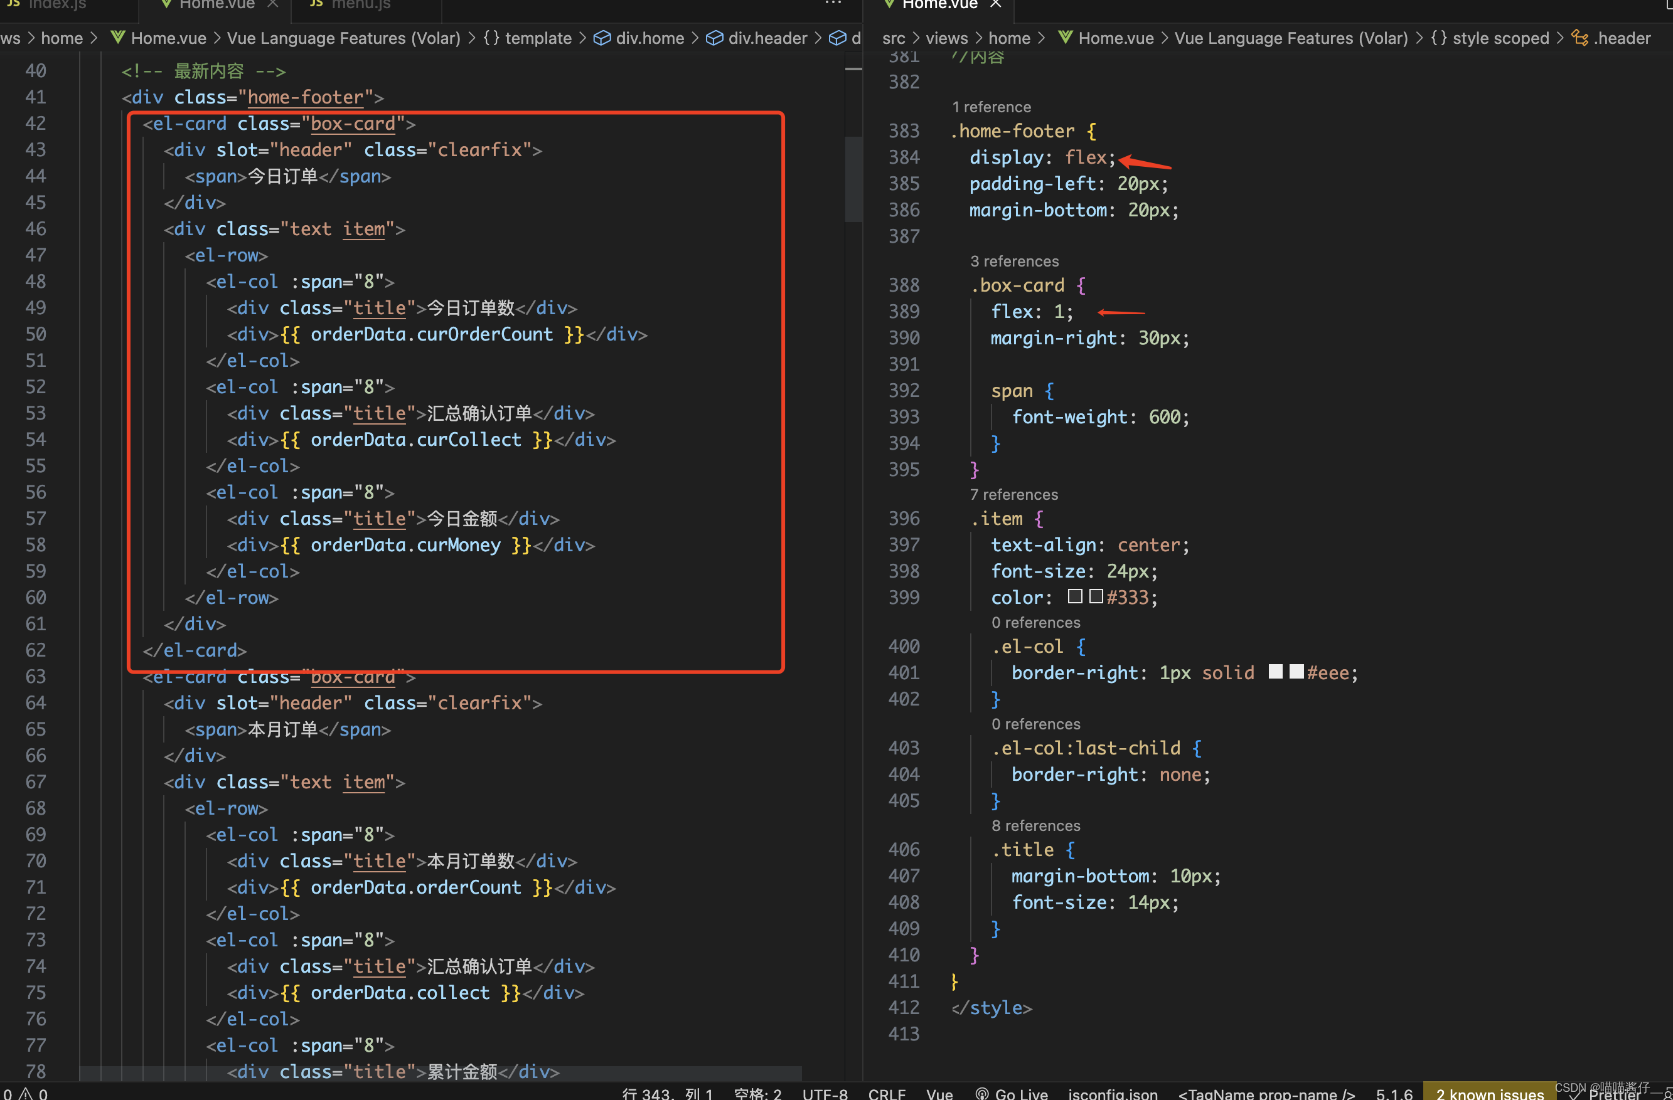Image resolution: width=1673 pixels, height=1100 pixels.
Task: Click the #333 color swatch
Action: coord(1096,596)
